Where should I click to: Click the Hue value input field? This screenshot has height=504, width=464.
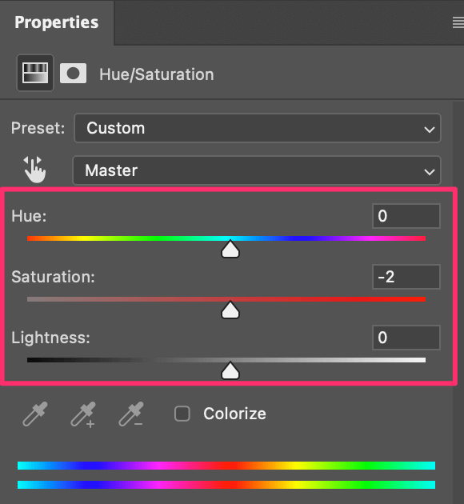pyautogui.click(x=406, y=216)
